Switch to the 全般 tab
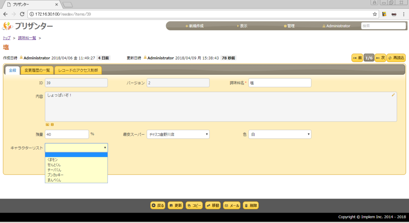409x223 pixels. point(12,70)
